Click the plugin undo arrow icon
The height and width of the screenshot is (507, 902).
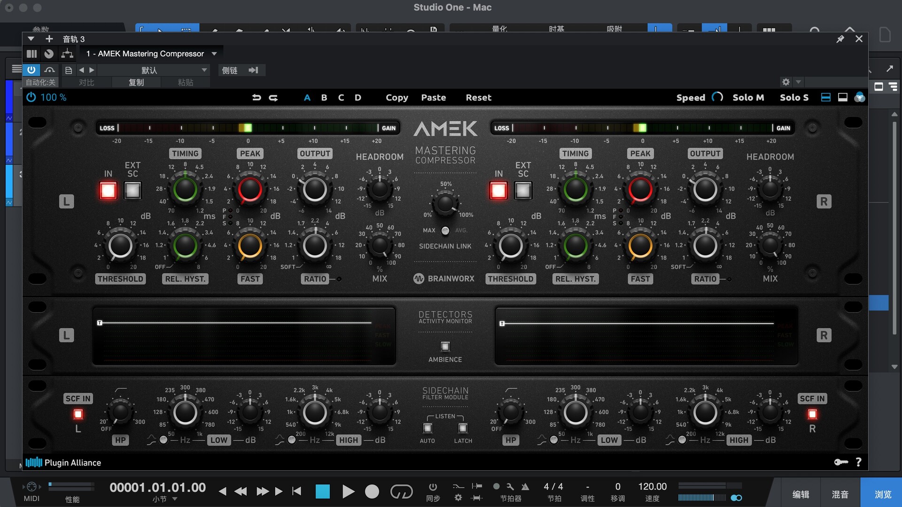[x=257, y=98]
